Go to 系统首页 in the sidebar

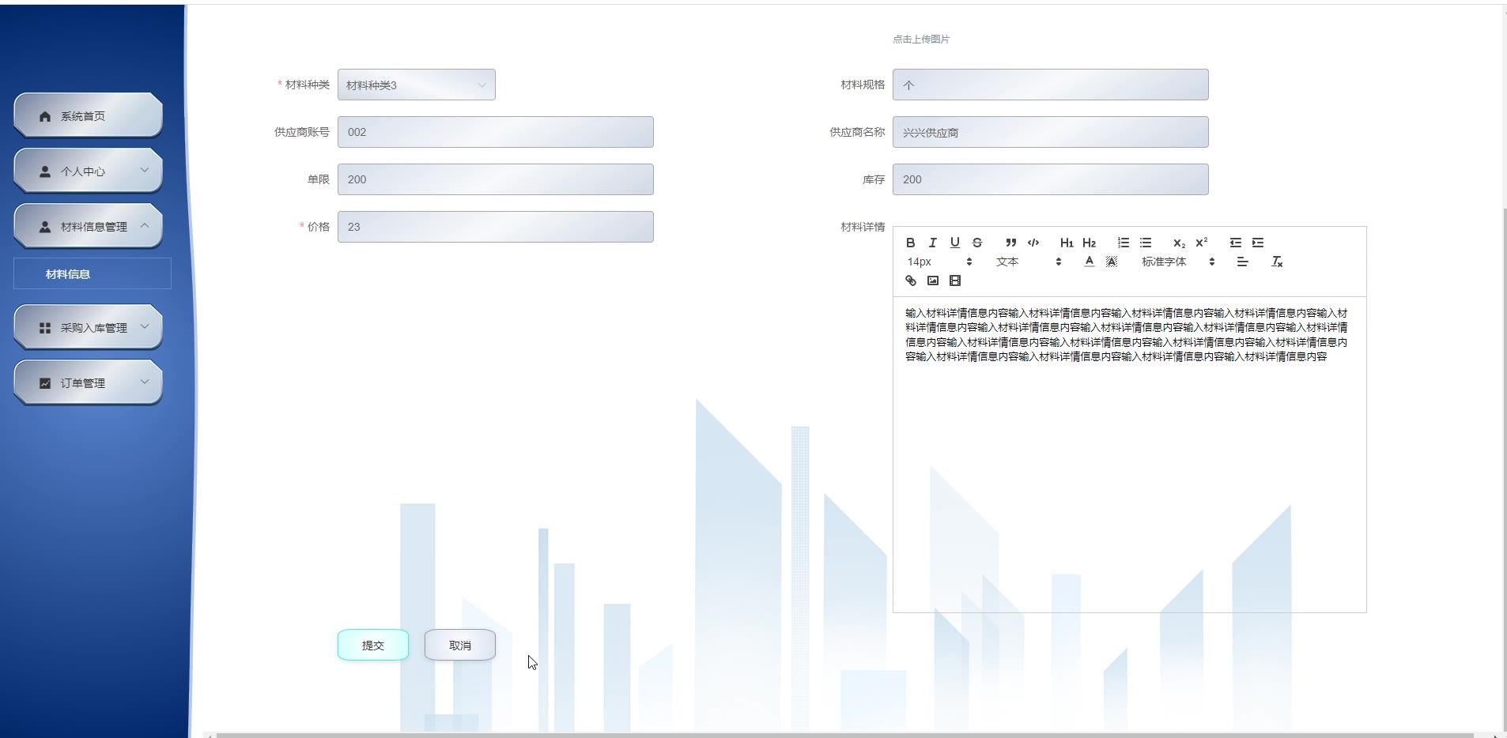89,115
